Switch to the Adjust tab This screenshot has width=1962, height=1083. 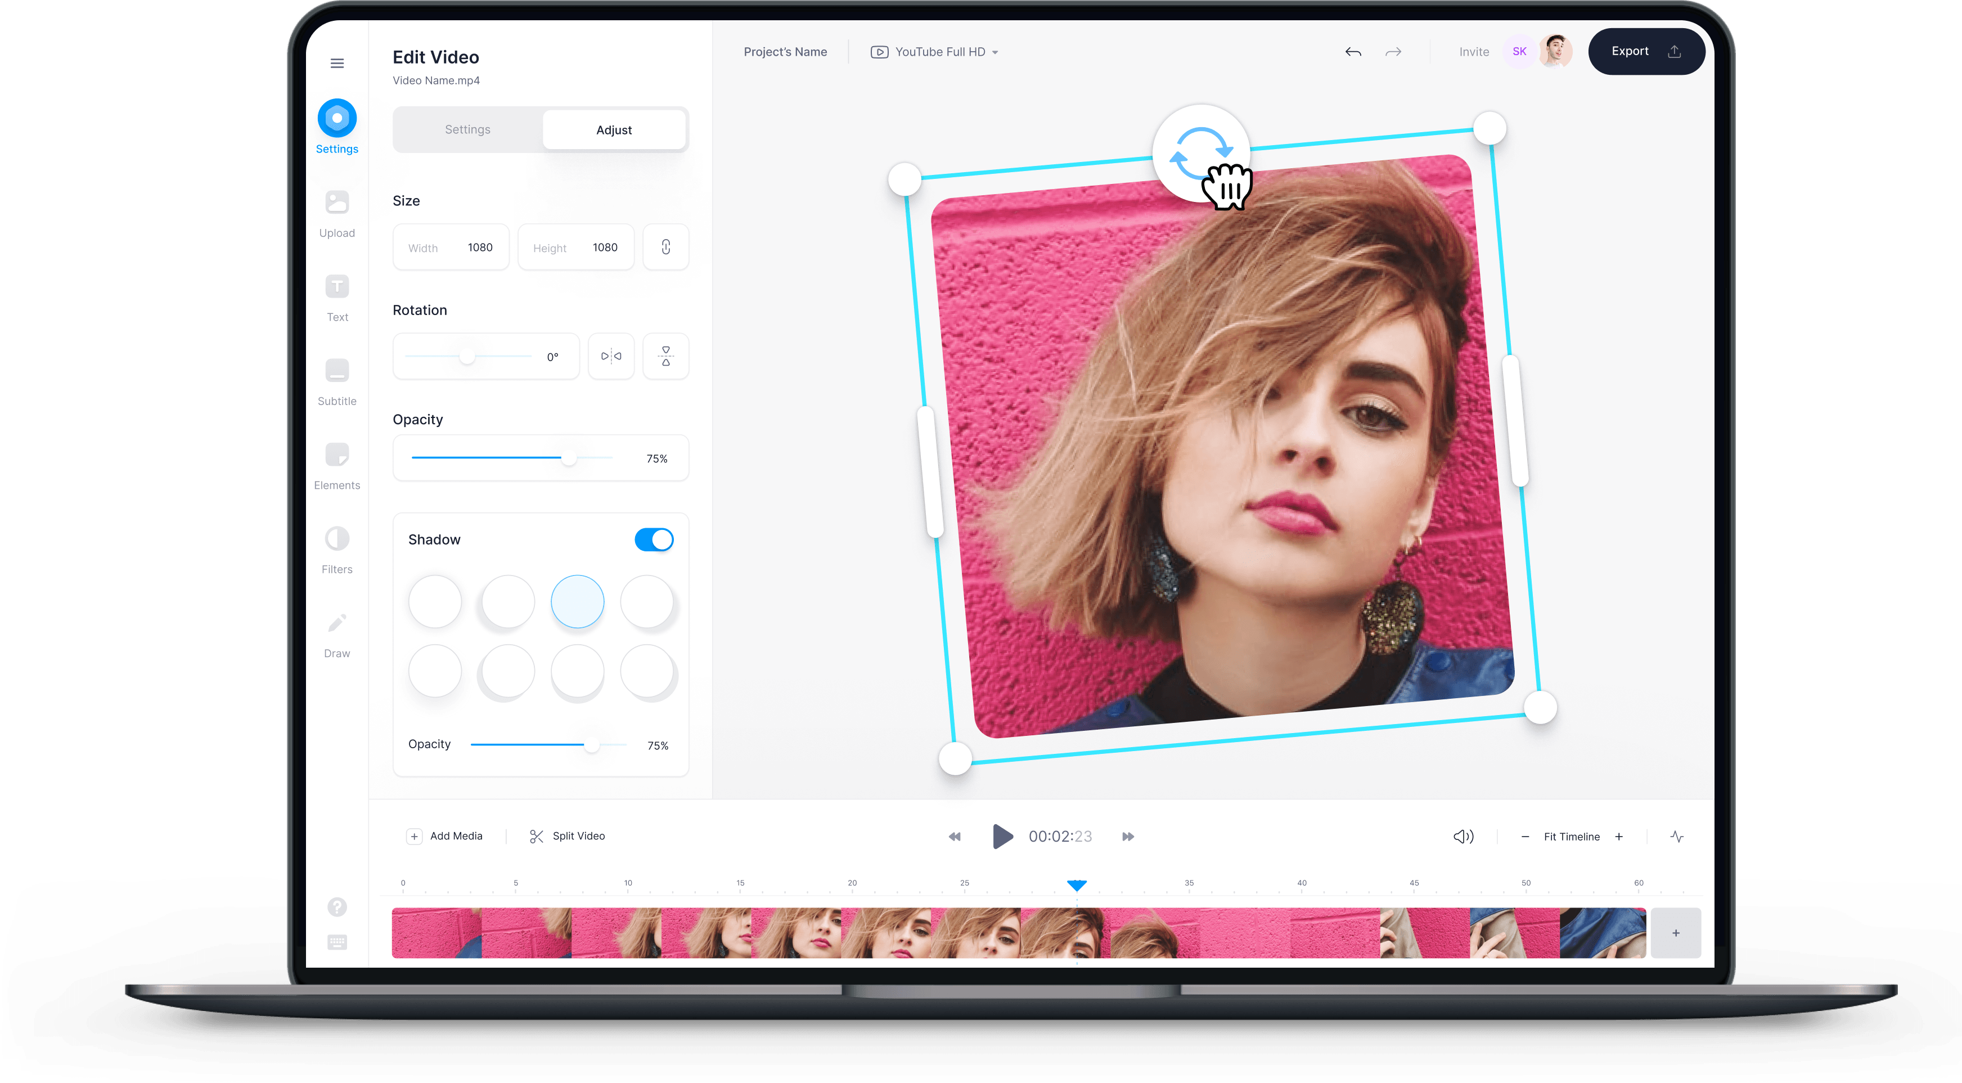point(613,129)
